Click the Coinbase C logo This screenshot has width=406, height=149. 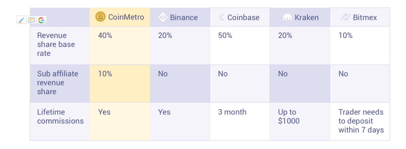[222, 18]
